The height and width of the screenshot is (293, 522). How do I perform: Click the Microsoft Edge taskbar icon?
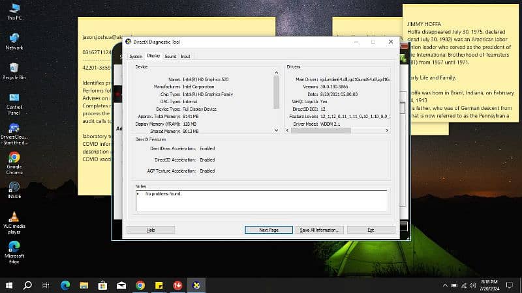point(65,285)
